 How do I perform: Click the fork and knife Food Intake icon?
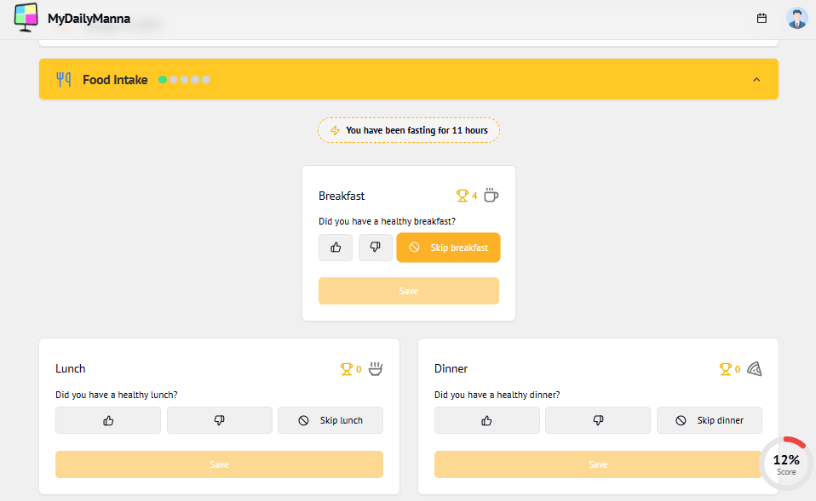(64, 80)
